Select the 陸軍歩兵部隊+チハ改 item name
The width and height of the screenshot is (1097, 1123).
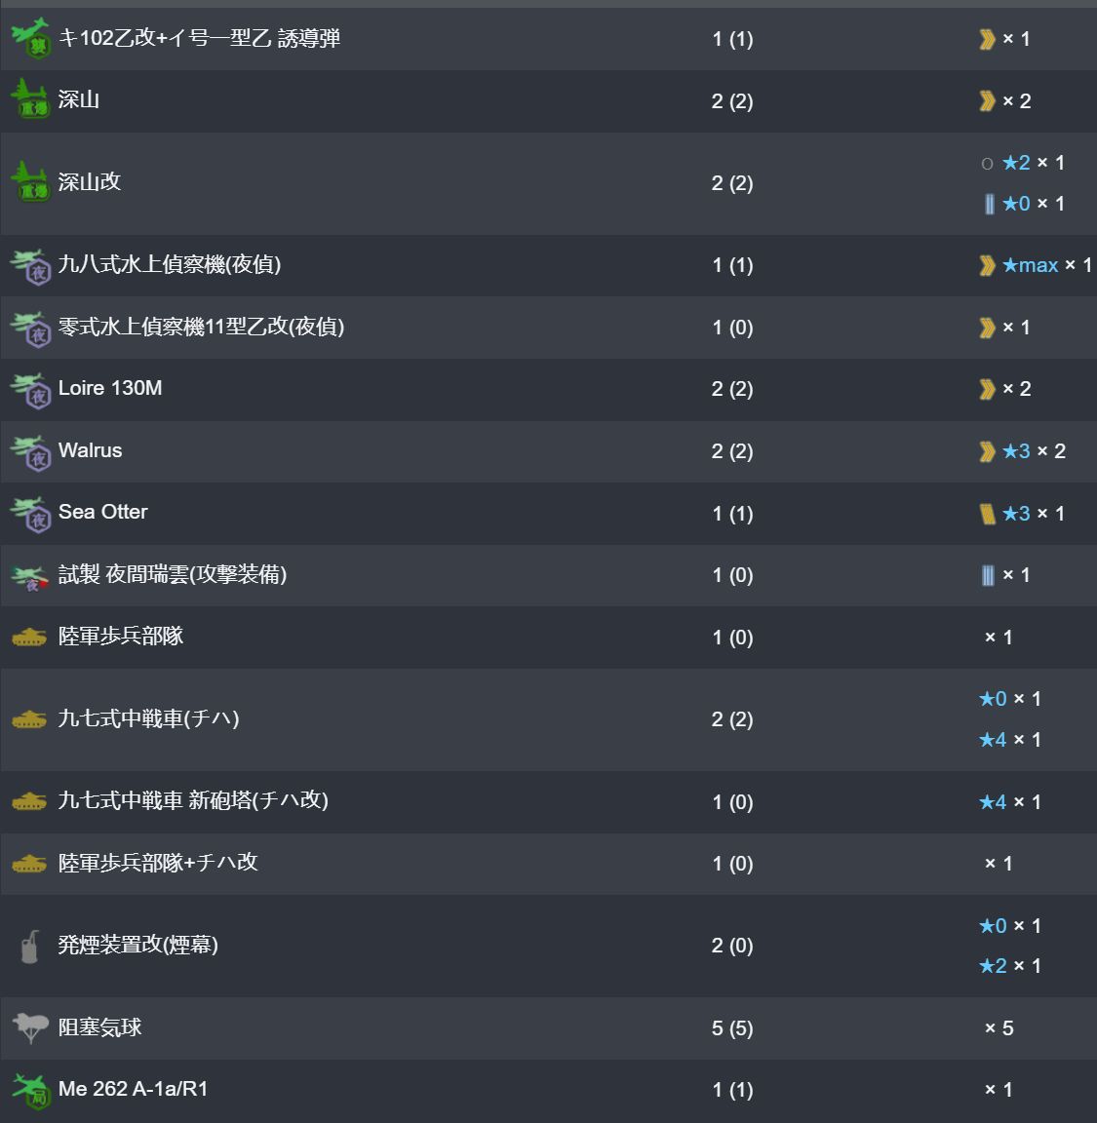tap(158, 863)
